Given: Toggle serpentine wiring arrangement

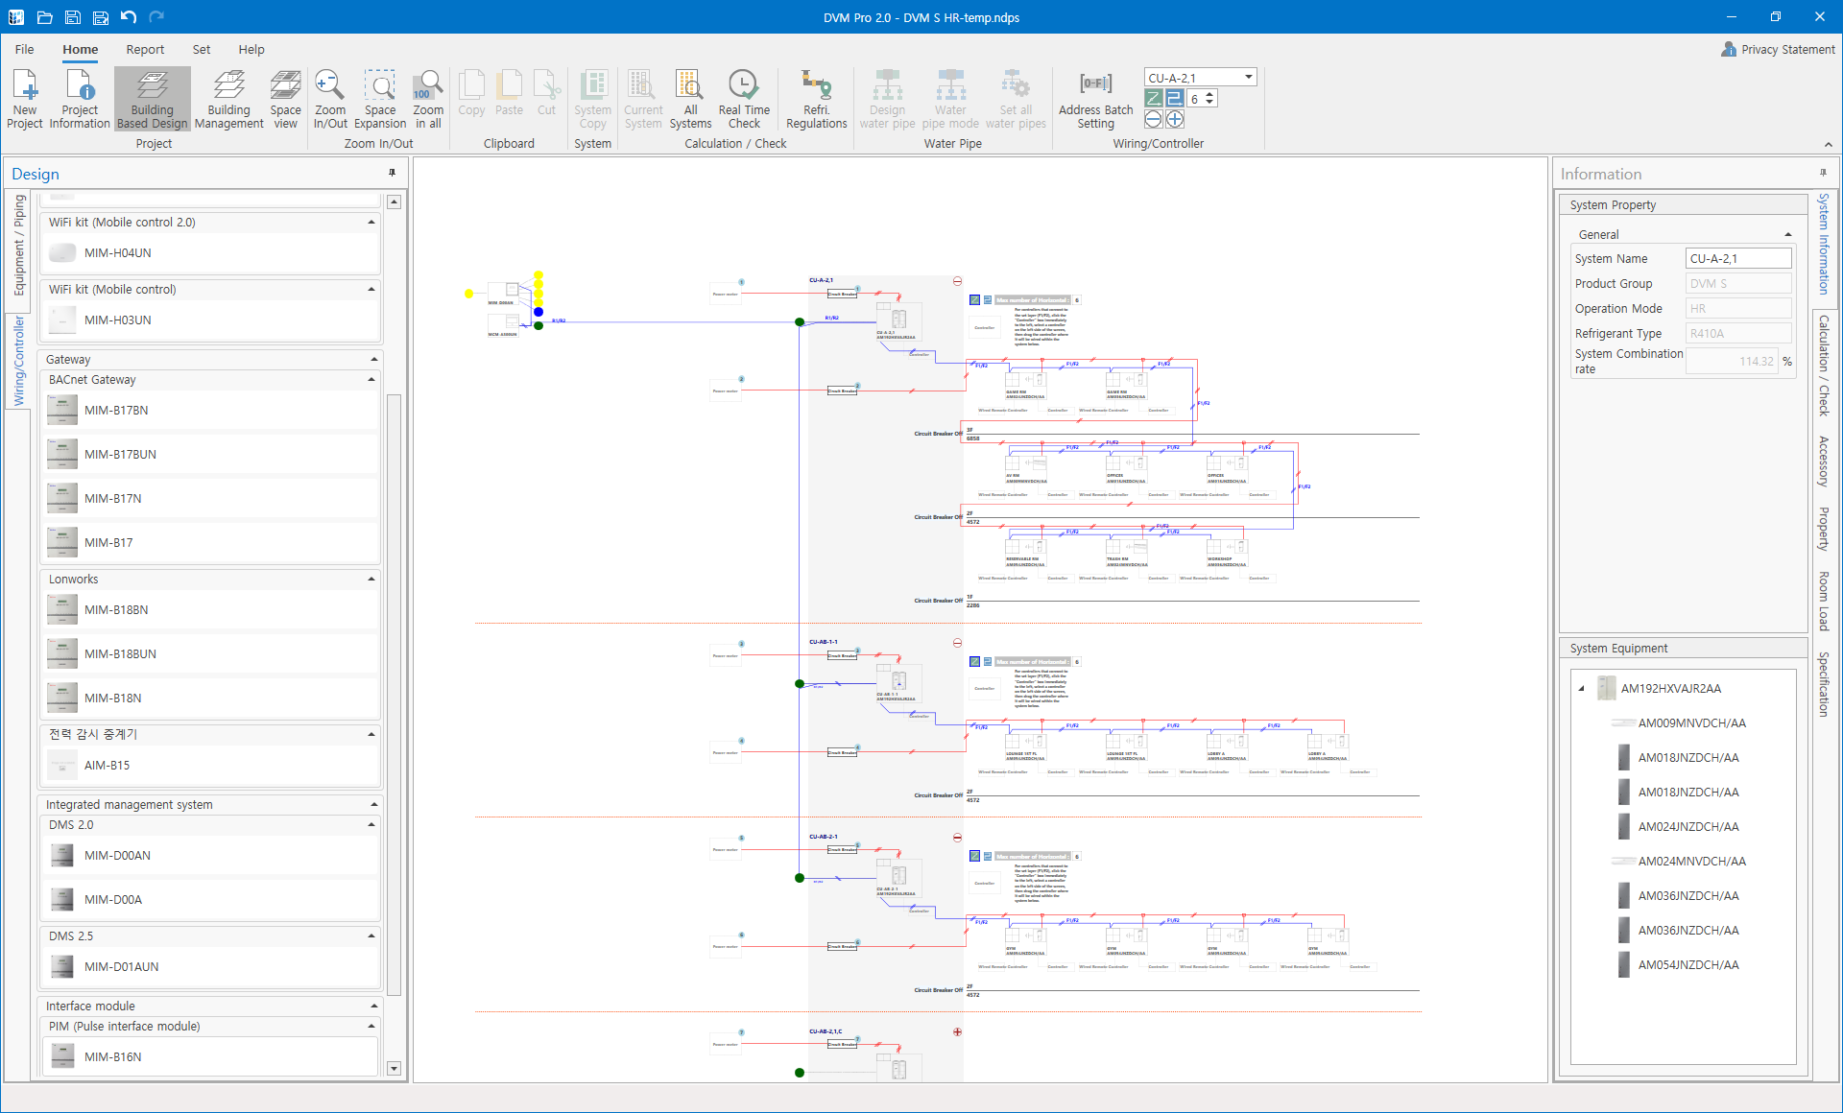Looking at the screenshot, I should 1175,98.
